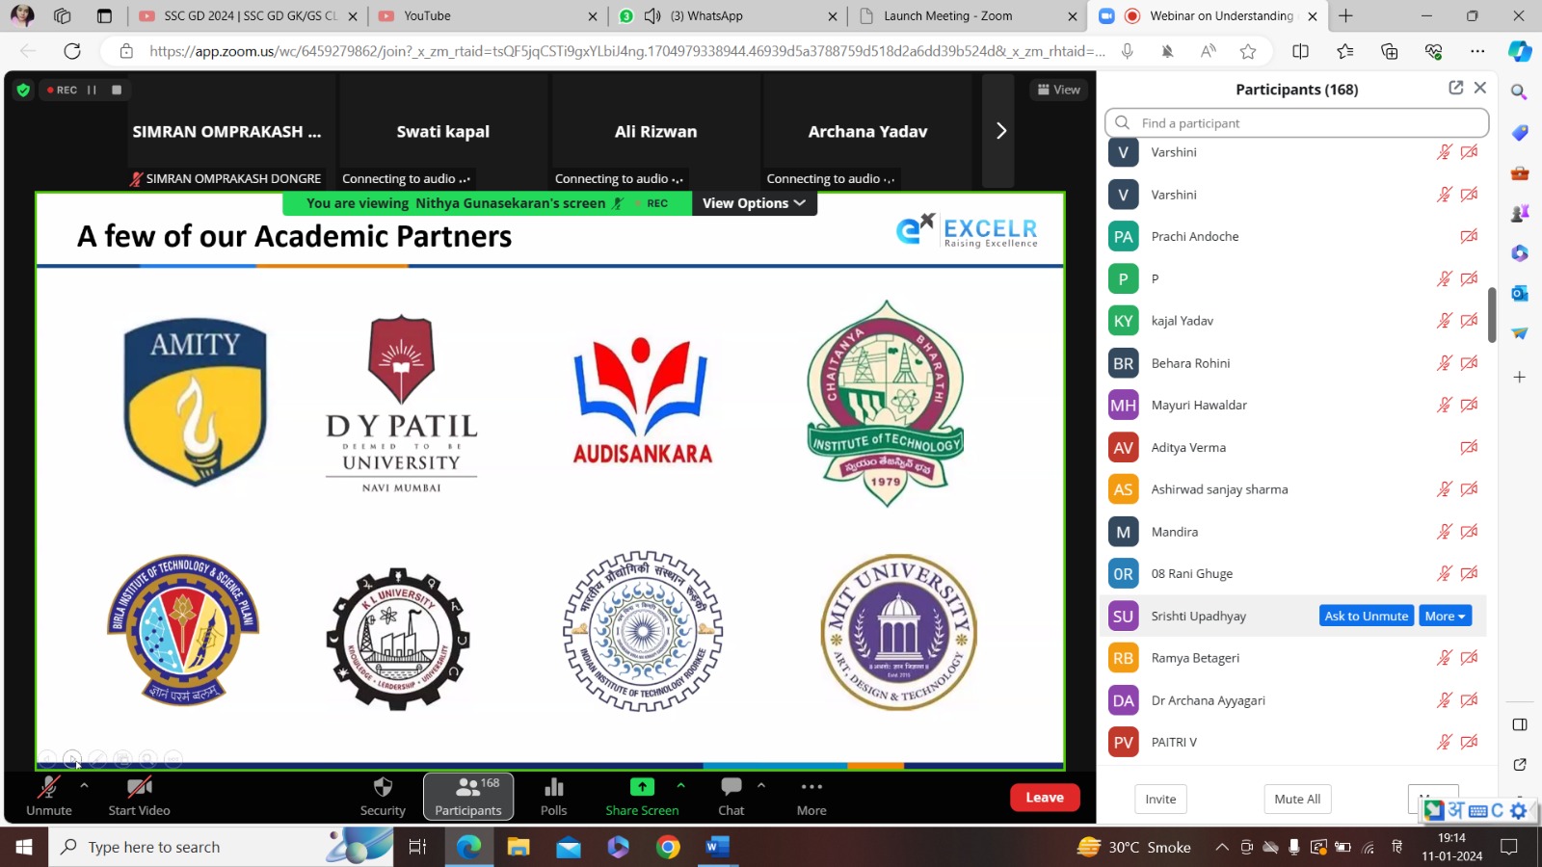
Task: Open the More meeting controls
Action: click(811, 797)
